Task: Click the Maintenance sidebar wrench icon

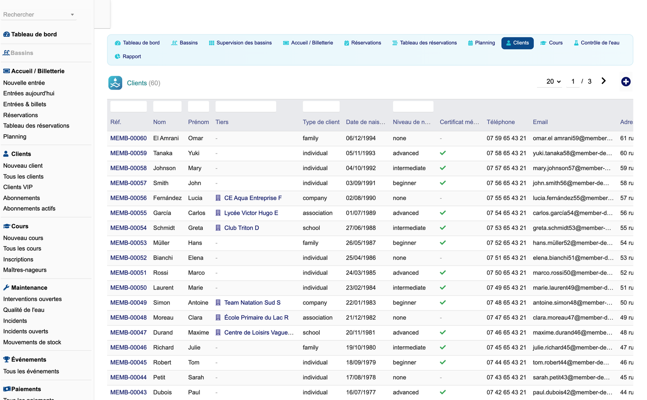Action: point(6,288)
